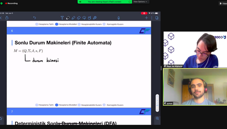This screenshot has width=227, height=129.
Task: Tap the back arrow in notes app
Action: click(x=1, y=18)
